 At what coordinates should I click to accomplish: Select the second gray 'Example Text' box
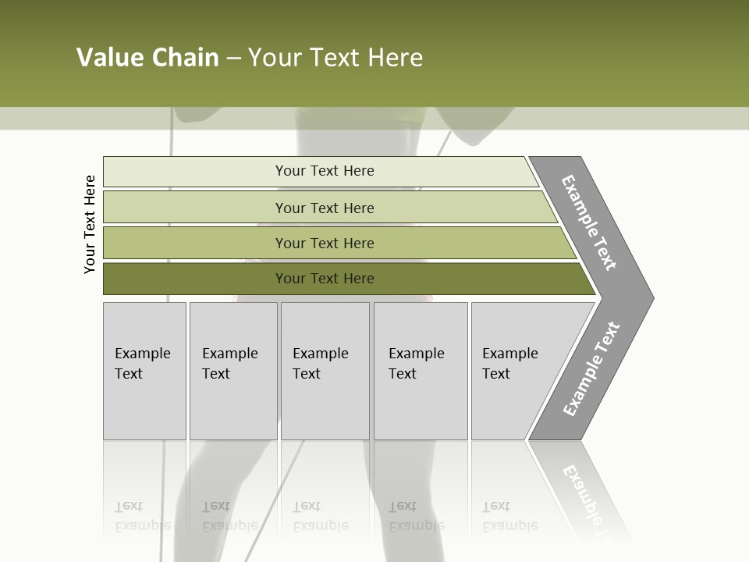(x=233, y=371)
